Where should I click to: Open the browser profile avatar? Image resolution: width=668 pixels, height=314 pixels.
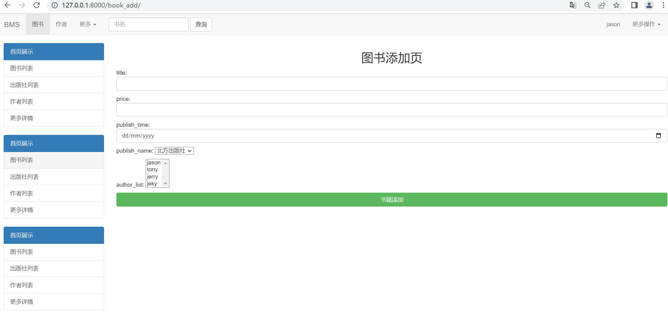[x=649, y=5]
